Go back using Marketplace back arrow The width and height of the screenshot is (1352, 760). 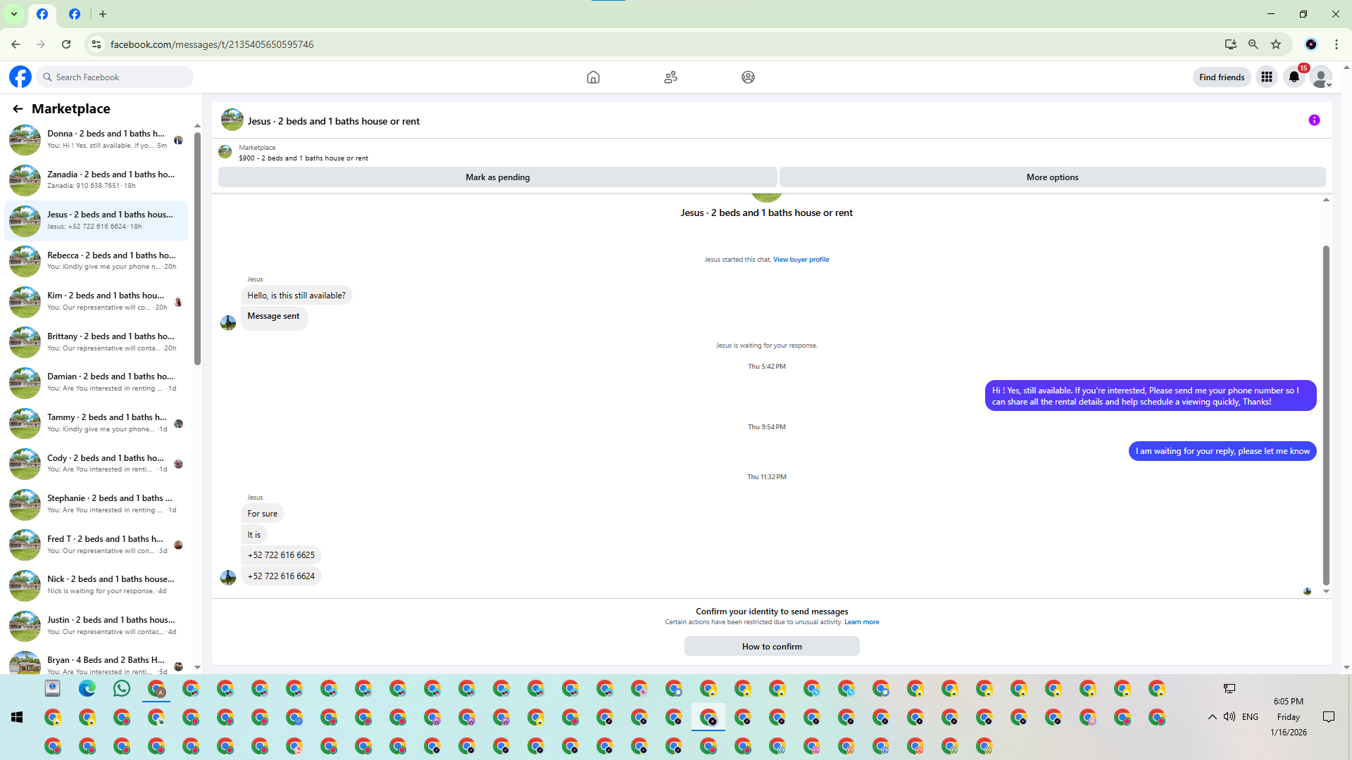click(x=18, y=109)
